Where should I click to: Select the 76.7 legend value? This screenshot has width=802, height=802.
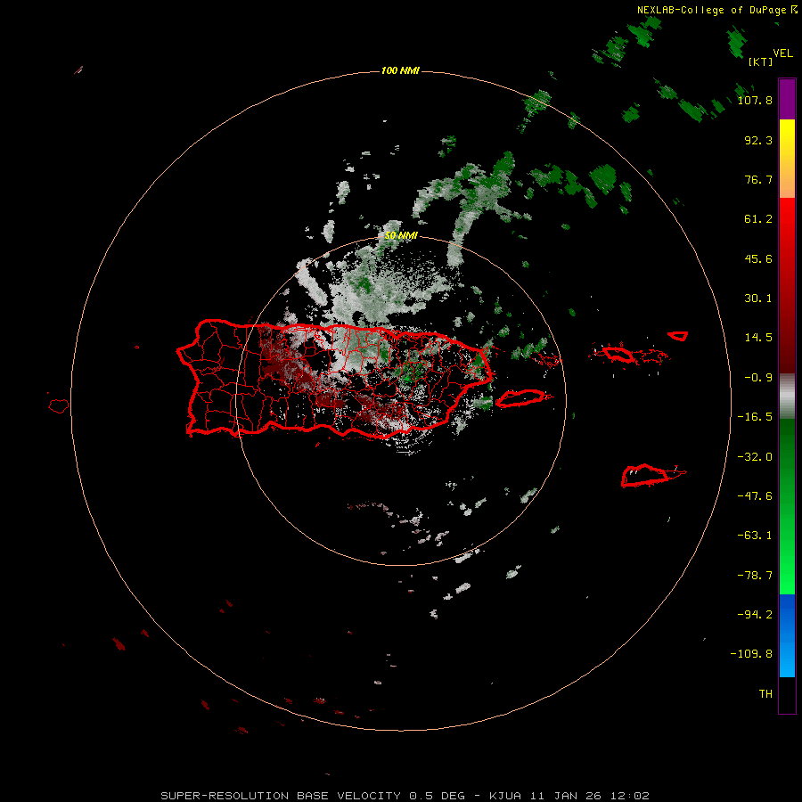[x=758, y=179]
